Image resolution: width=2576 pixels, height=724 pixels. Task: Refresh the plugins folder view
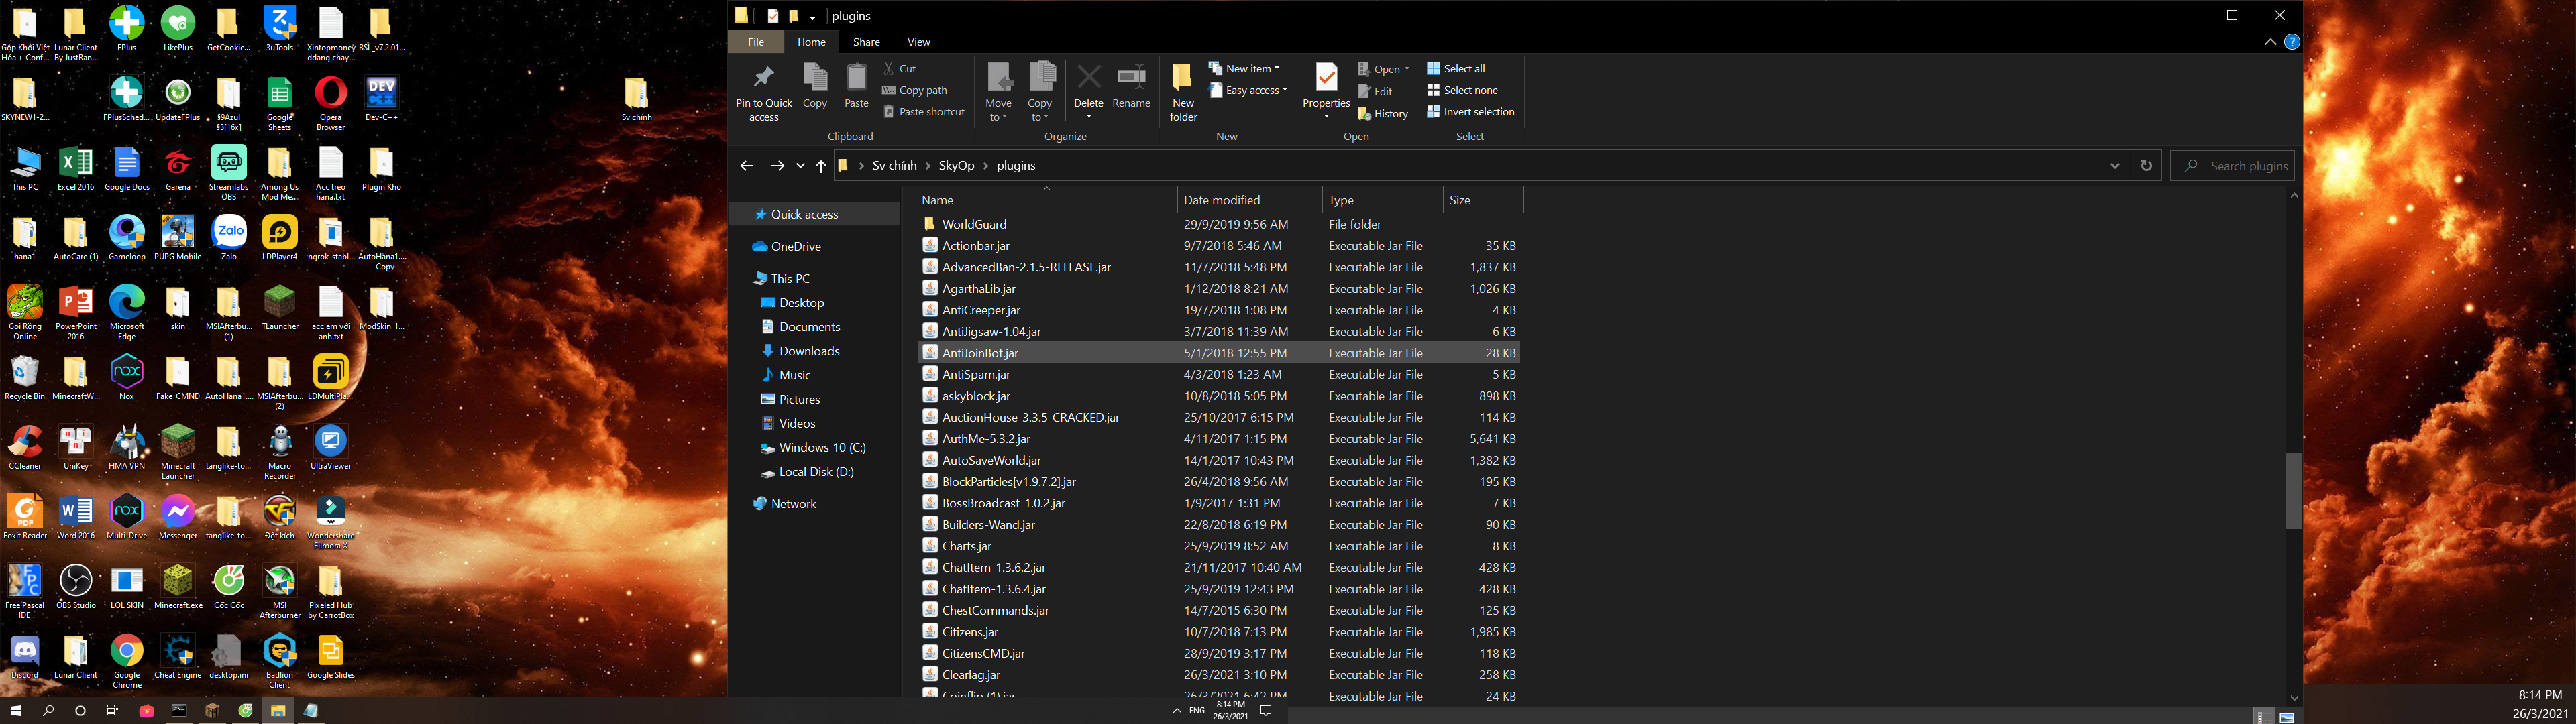[2146, 166]
